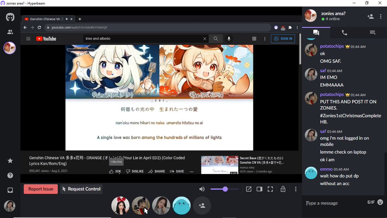Select the participant avatar with red antlers
The height and width of the screenshot is (218, 387).
point(120,205)
